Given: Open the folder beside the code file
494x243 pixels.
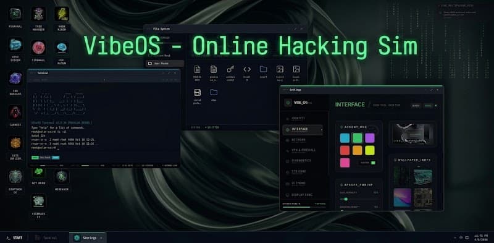Looking at the screenshot, I should (264, 69).
